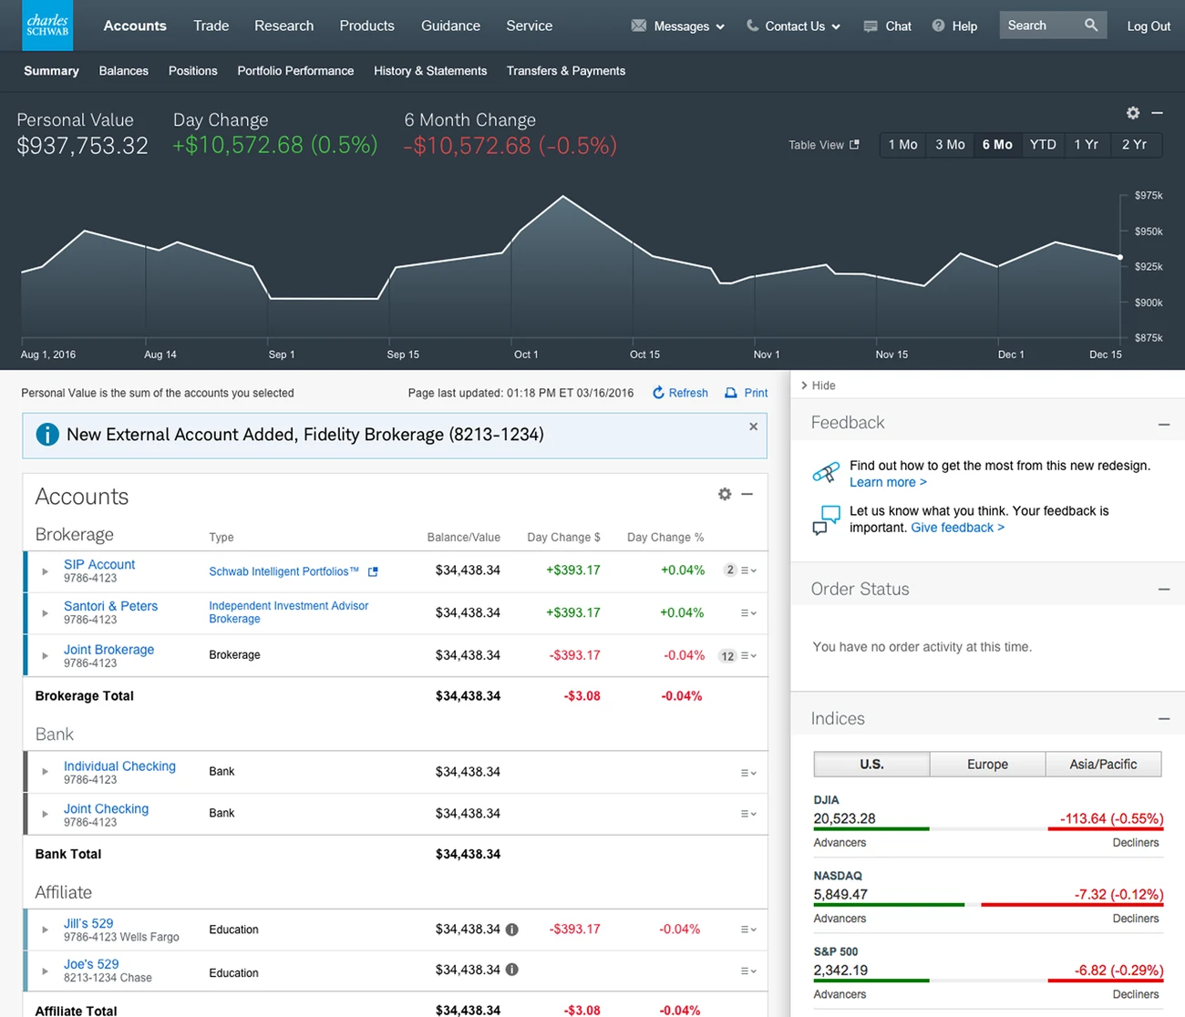The width and height of the screenshot is (1185, 1017).
Task: Select the 3 Mo chart range
Action: pos(950,145)
